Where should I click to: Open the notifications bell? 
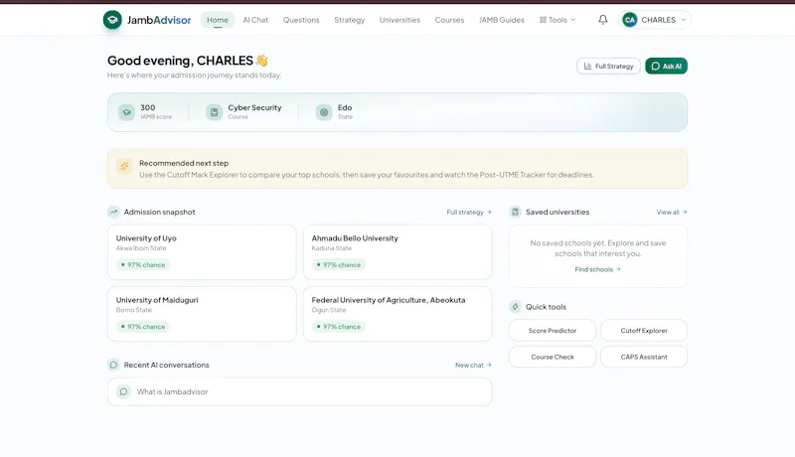click(603, 20)
